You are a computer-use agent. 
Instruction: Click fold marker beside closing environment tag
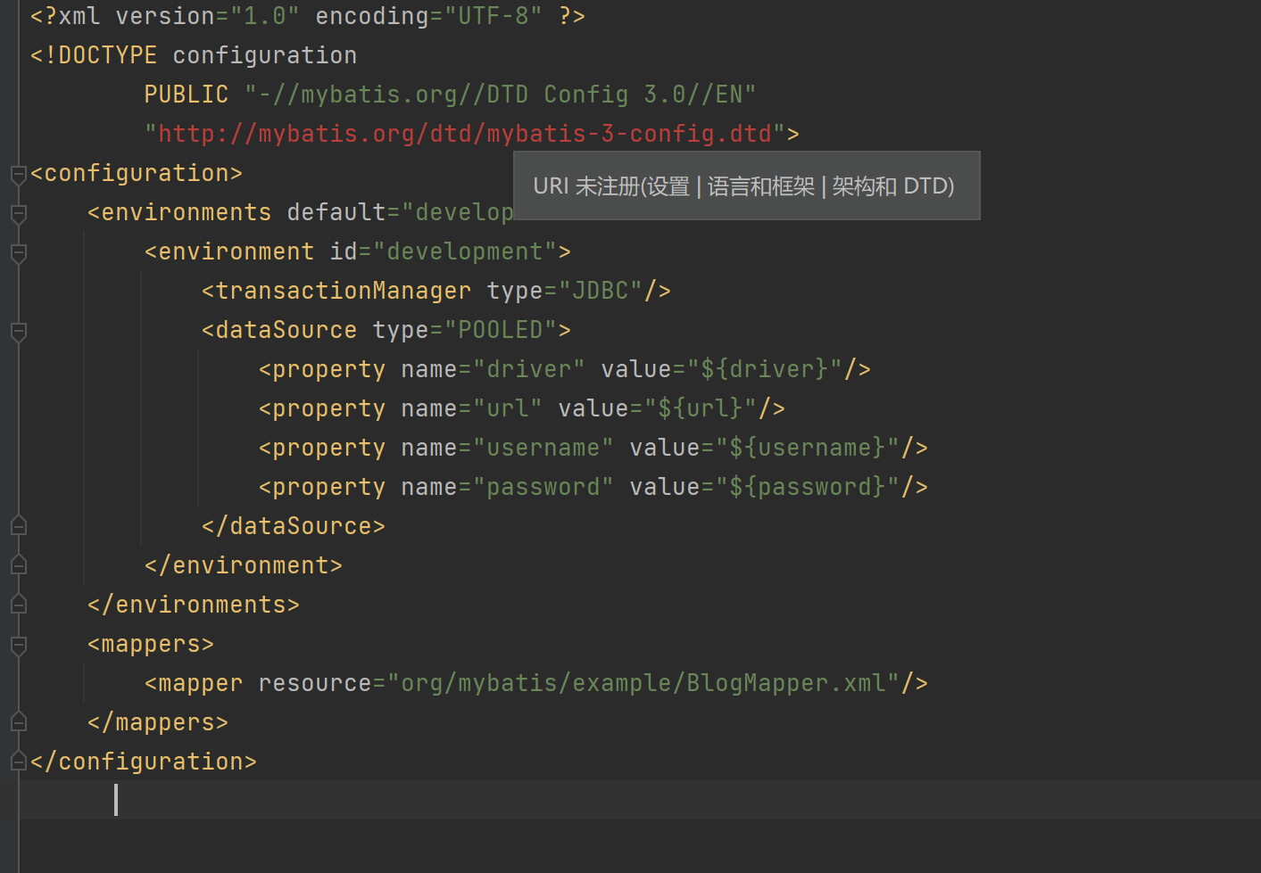click(x=18, y=564)
